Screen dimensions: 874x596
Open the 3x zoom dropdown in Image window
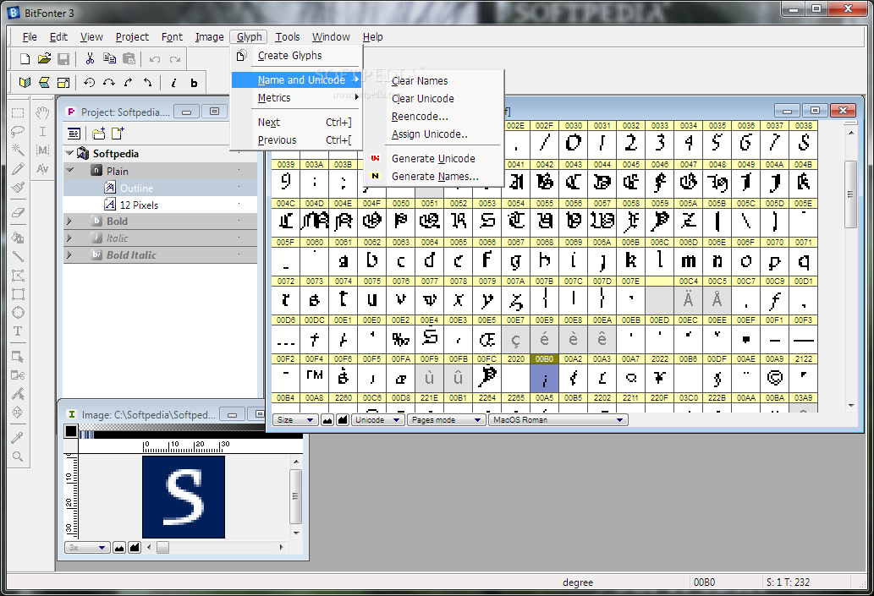pos(87,548)
